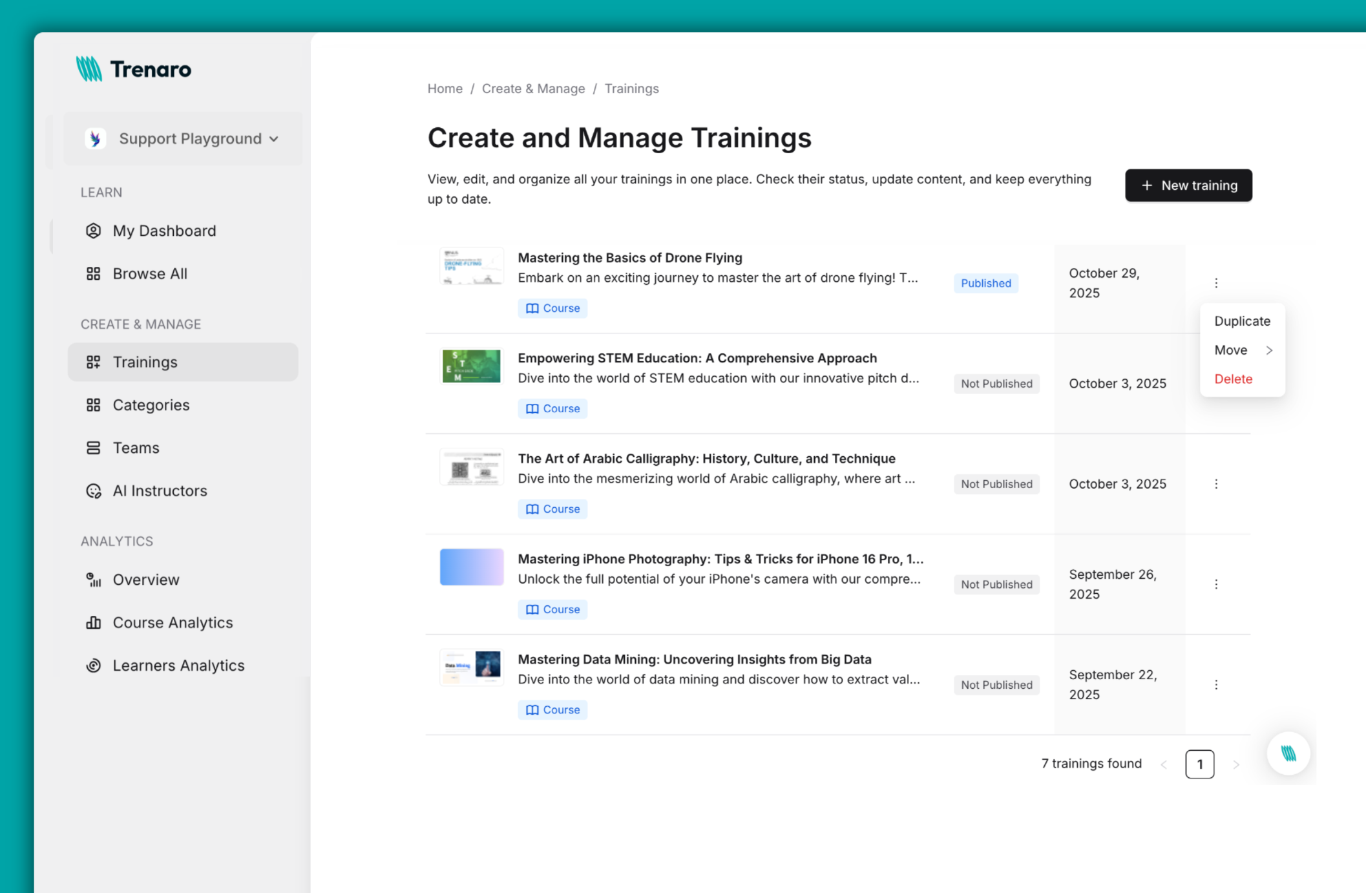Image resolution: width=1366 pixels, height=893 pixels.
Task: Expand the Move submenu in context menu
Action: 1242,350
